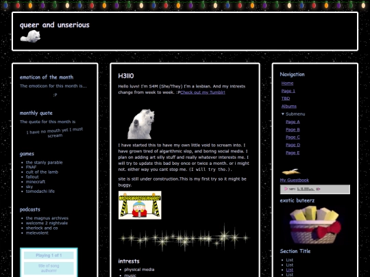Click the 'emoticon of the month' heading
The image size is (370, 277).
click(47, 77)
